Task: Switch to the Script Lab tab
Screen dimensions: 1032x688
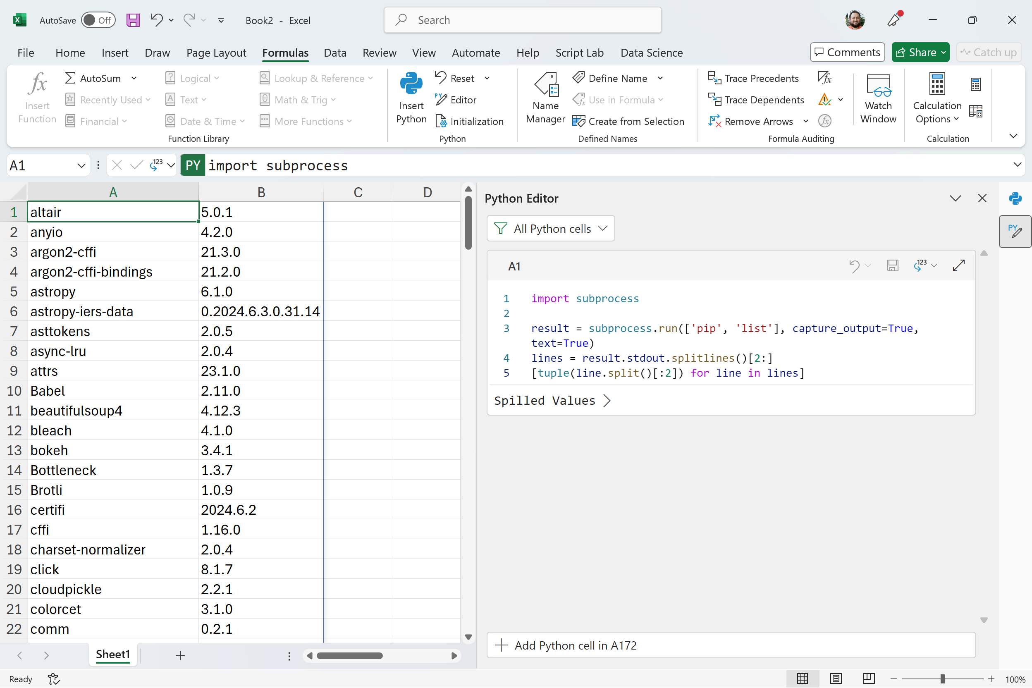Action: tap(579, 53)
